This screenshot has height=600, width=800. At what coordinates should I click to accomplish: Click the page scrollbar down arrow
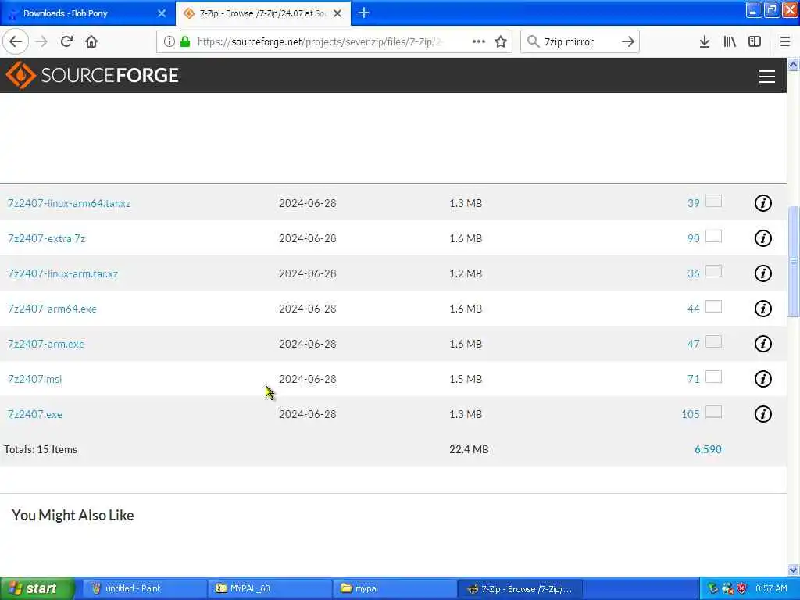point(793,570)
